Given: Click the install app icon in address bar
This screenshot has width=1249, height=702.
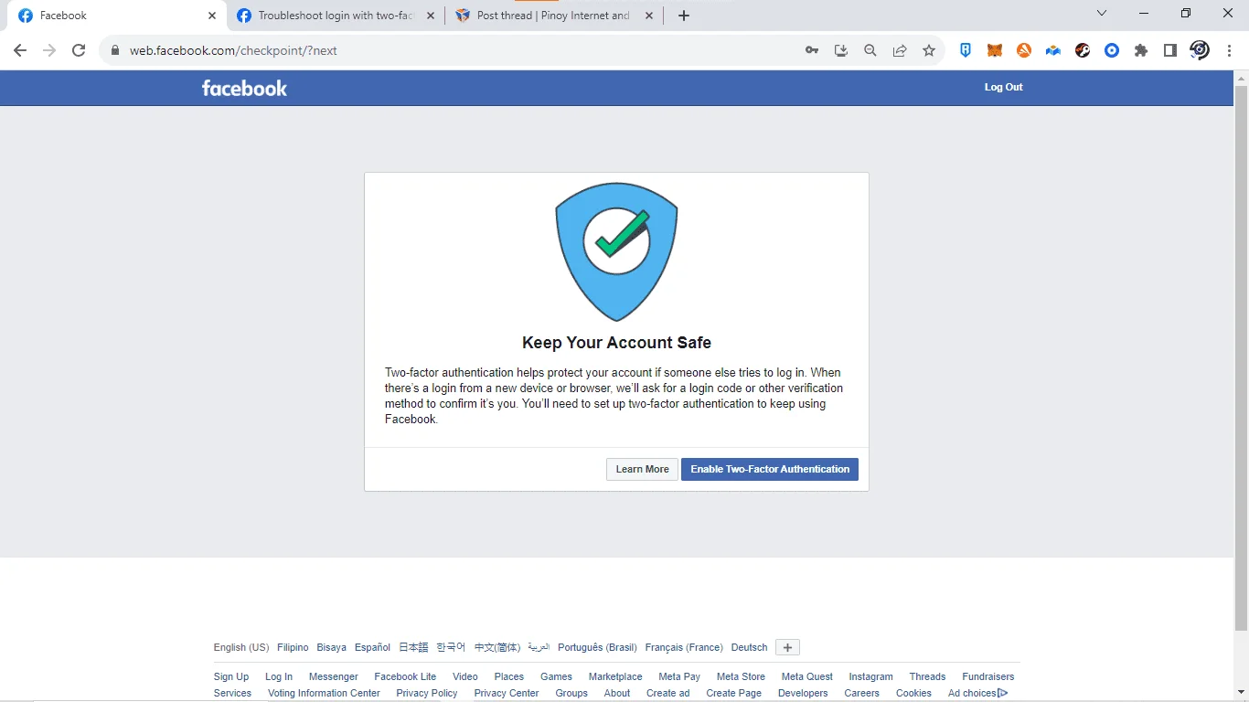Looking at the screenshot, I should click(x=841, y=50).
